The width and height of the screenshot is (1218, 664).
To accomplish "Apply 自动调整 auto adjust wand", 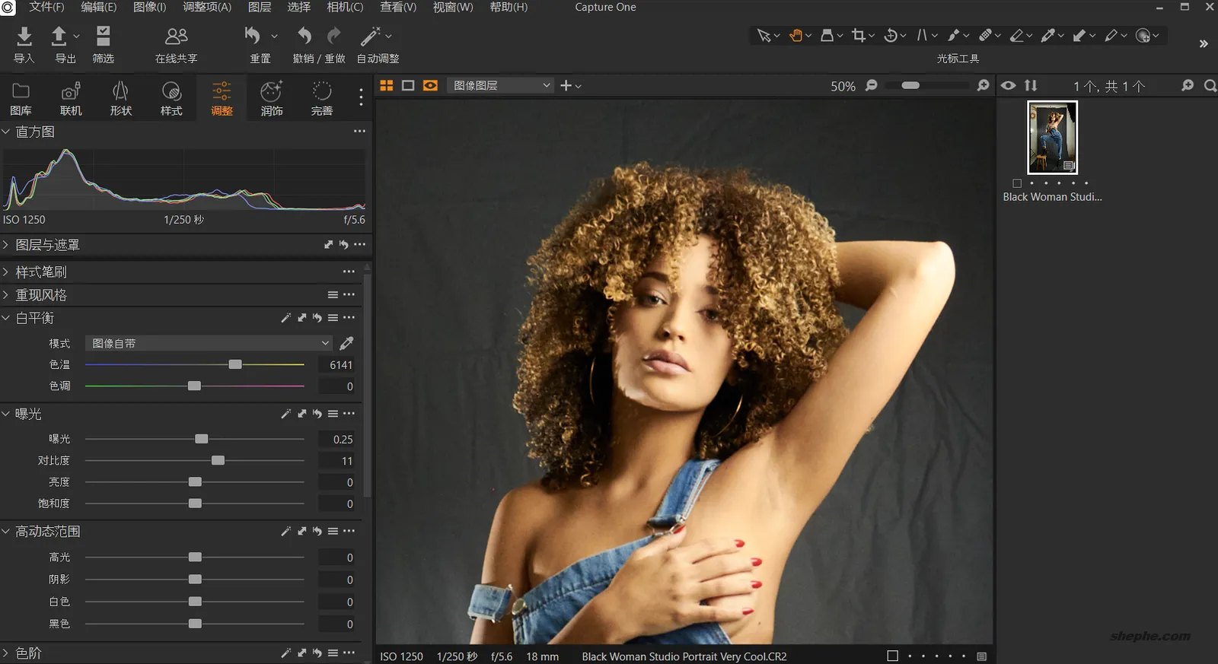I will tap(371, 36).
